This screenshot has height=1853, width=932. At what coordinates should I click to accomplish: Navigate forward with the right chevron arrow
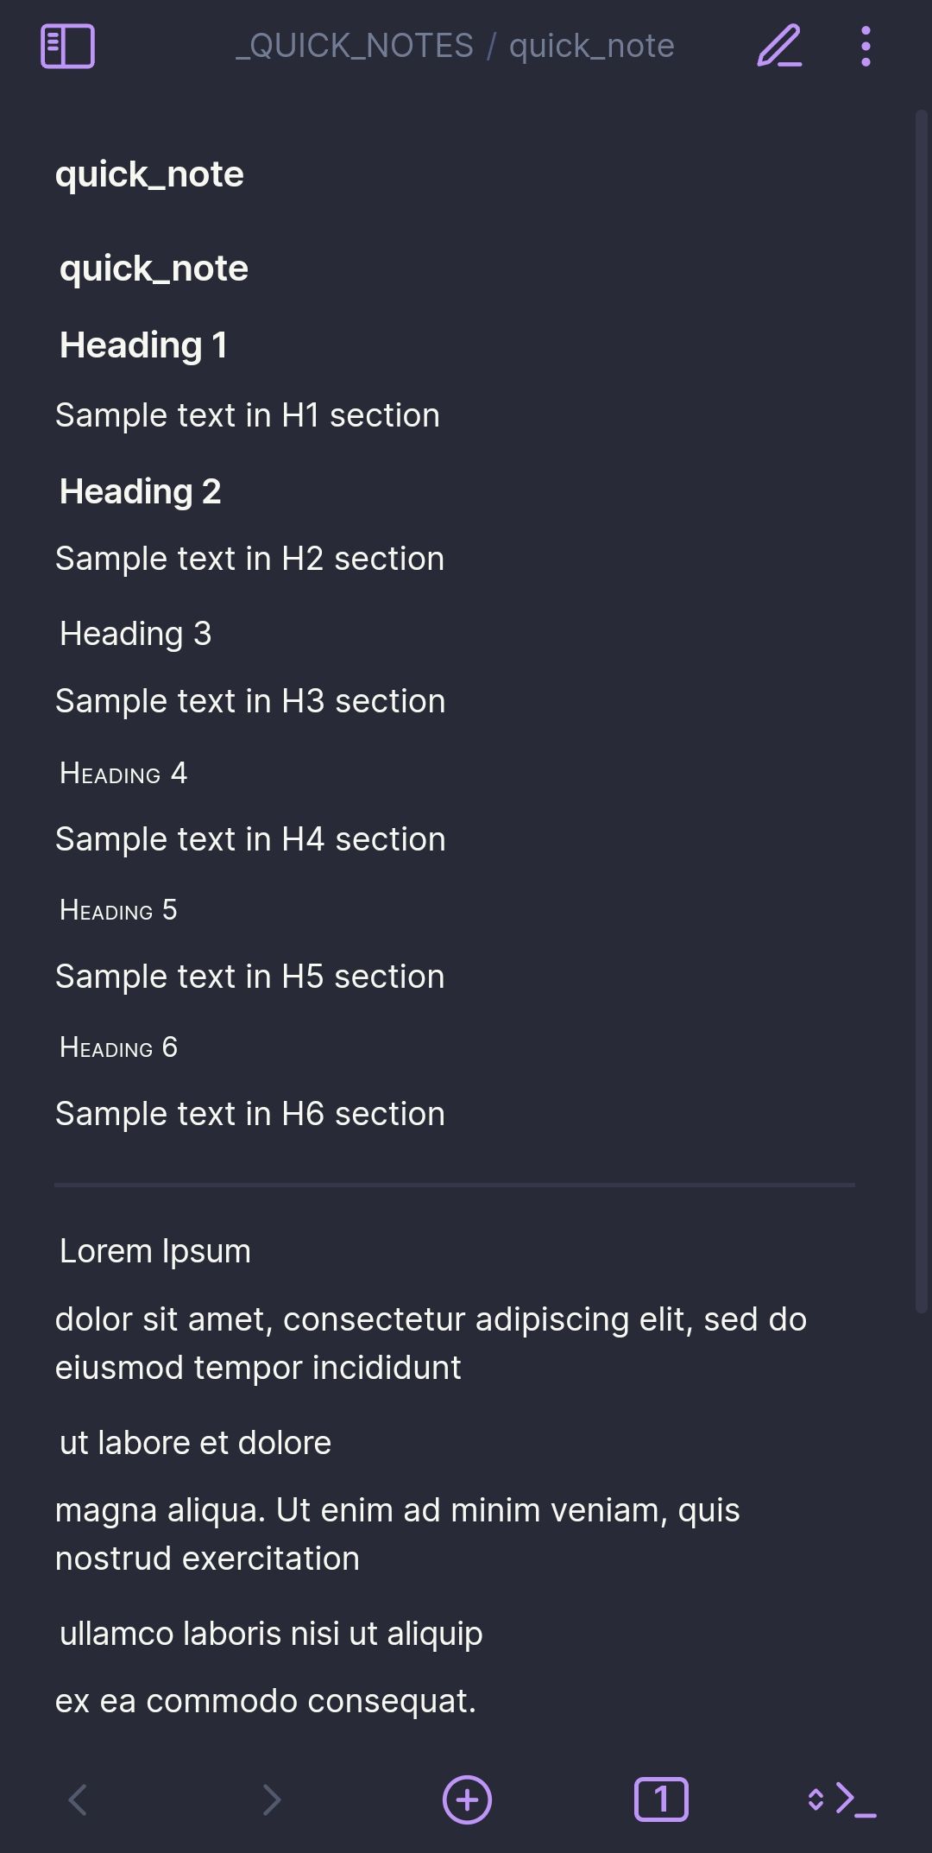(272, 1799)
